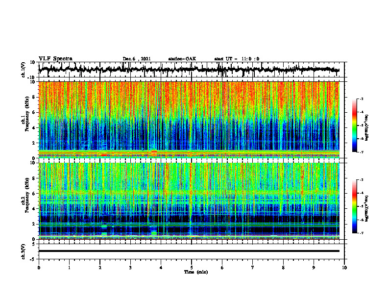Click the ch.3 axis tick label "5"
The width and height of the screenshot is (388, 300).
(x=34, y=244)
